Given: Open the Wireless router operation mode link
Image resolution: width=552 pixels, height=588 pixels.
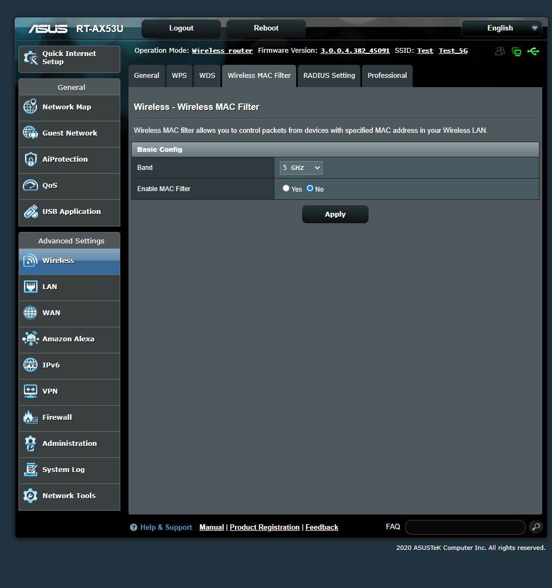Looking at the screenshot, I should coord(222,51).
